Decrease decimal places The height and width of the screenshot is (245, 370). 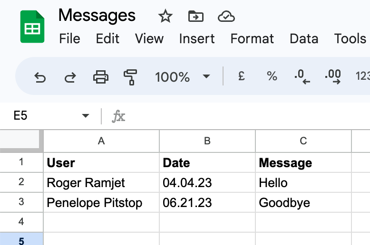pos(302,76)
